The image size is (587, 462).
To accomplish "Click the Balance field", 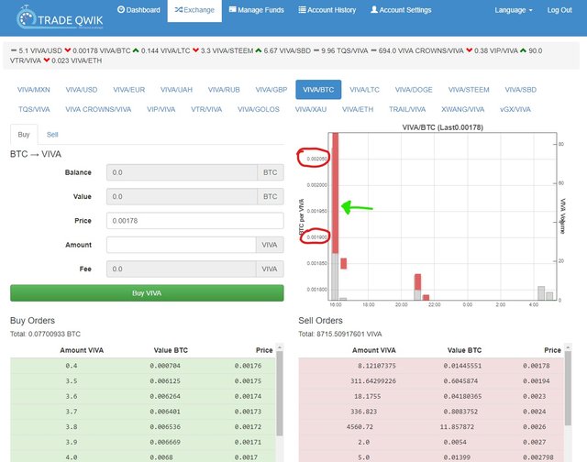I will pyautogui.click(x=182, y=172).
